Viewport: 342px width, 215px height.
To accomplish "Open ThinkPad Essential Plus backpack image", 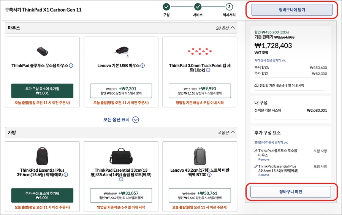I will (x=42, y=156).
